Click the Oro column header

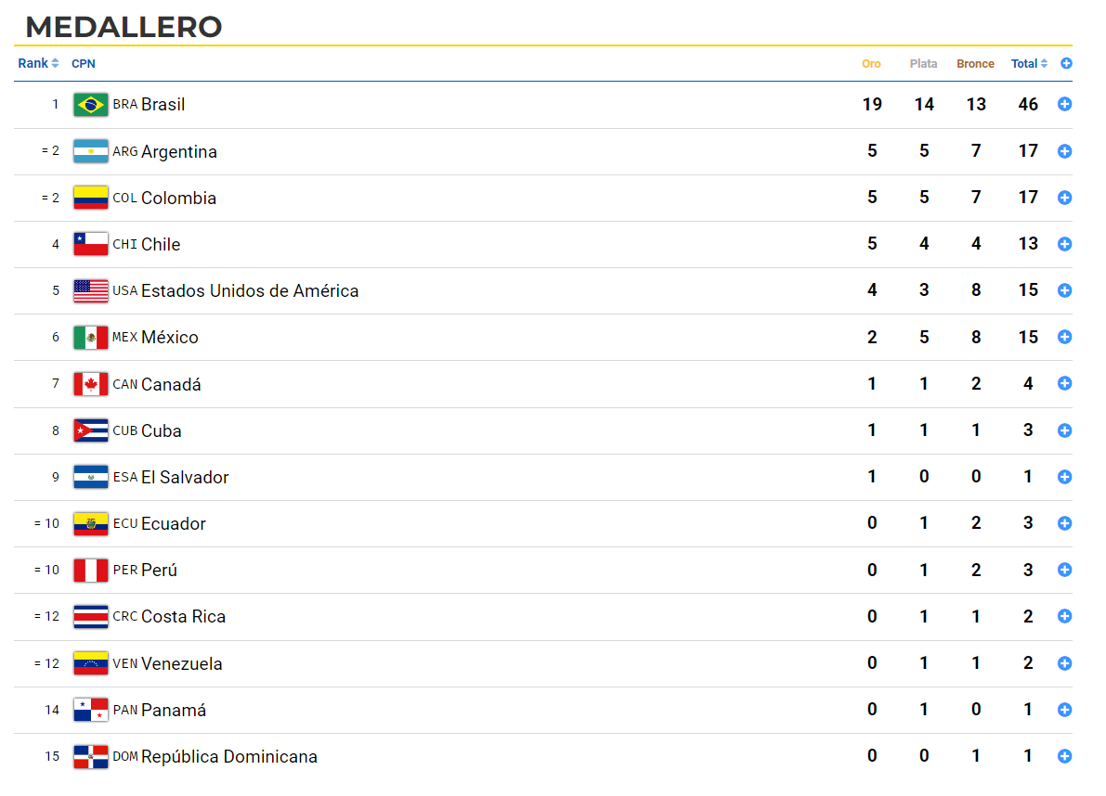(x=871, y=63)
